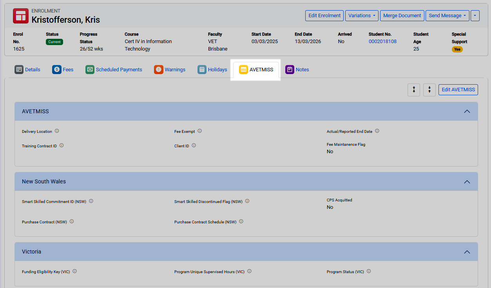Click the info icon beside Program Status (VIC)
This screenshot has width=491, height=288.
pyautogui.click(x=369, y=271)
